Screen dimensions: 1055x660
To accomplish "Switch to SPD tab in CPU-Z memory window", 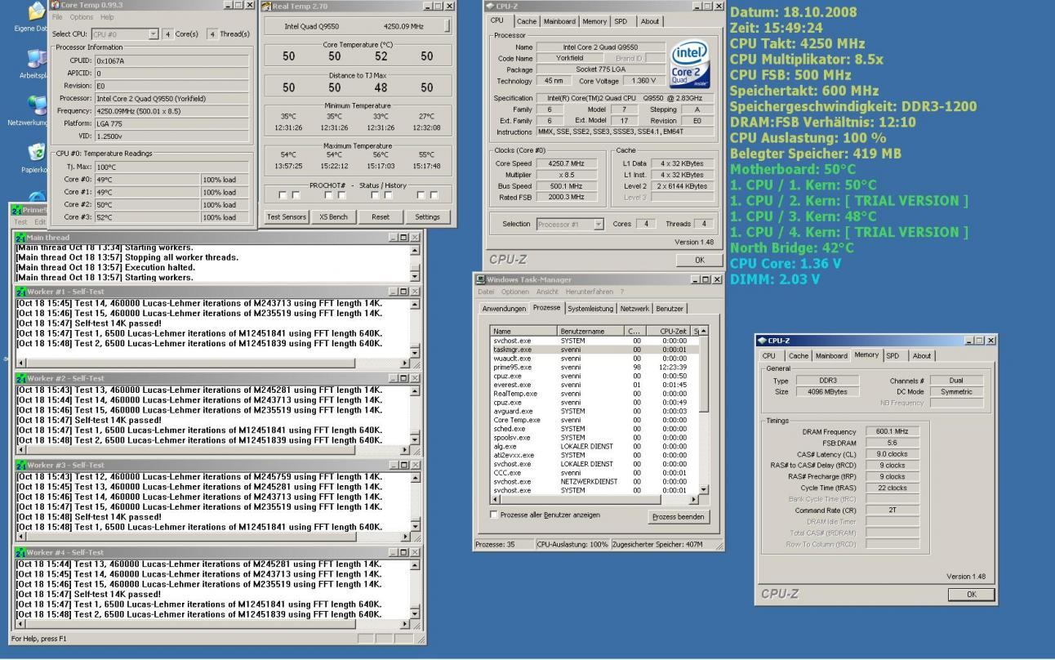I will pos(896,356).
